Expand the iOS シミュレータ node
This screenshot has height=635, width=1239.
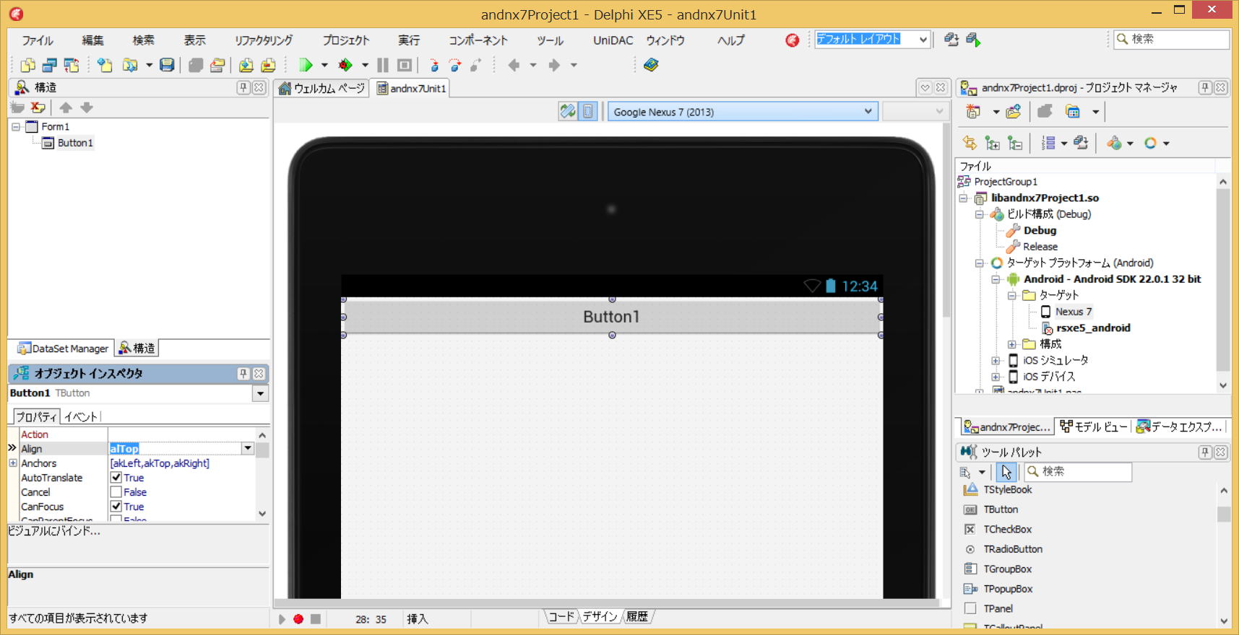996,360
